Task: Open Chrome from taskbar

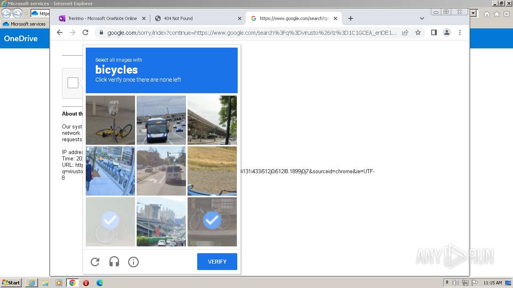Action: tap(73, 283)
